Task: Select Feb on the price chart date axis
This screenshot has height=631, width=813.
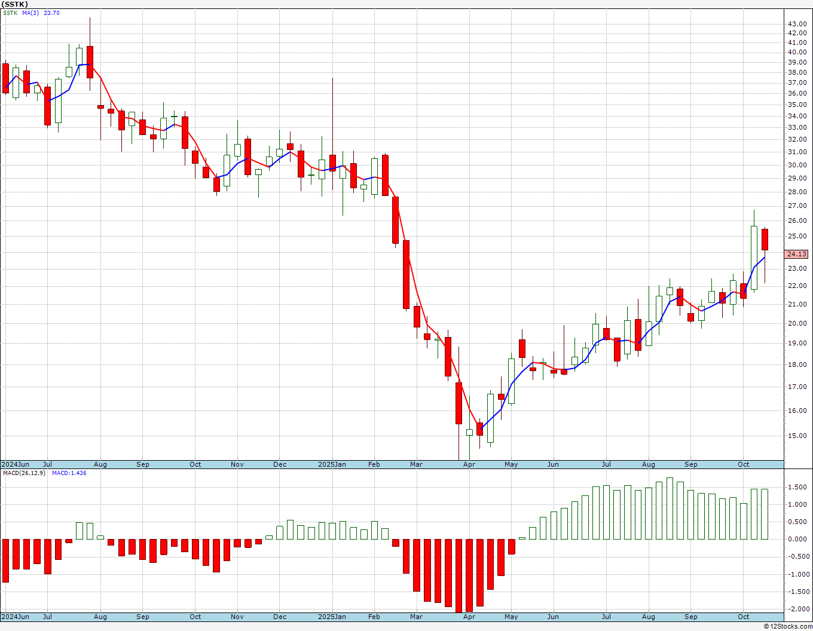Action: point(374,464)
